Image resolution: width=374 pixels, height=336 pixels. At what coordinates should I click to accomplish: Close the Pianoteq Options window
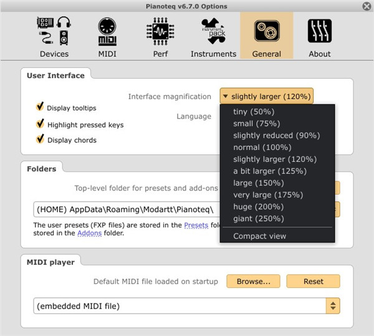pos(365,7)
